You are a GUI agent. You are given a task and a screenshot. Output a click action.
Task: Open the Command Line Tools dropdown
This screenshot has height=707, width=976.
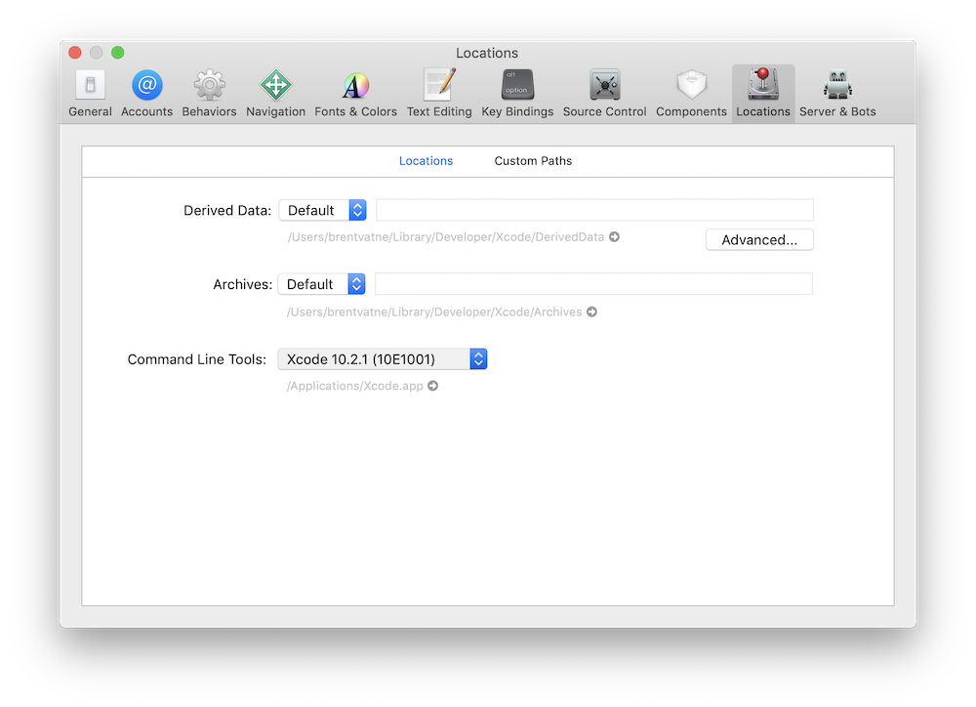point(383,358)
